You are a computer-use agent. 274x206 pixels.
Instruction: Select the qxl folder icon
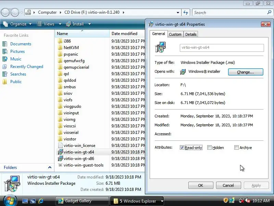point(60,73)
